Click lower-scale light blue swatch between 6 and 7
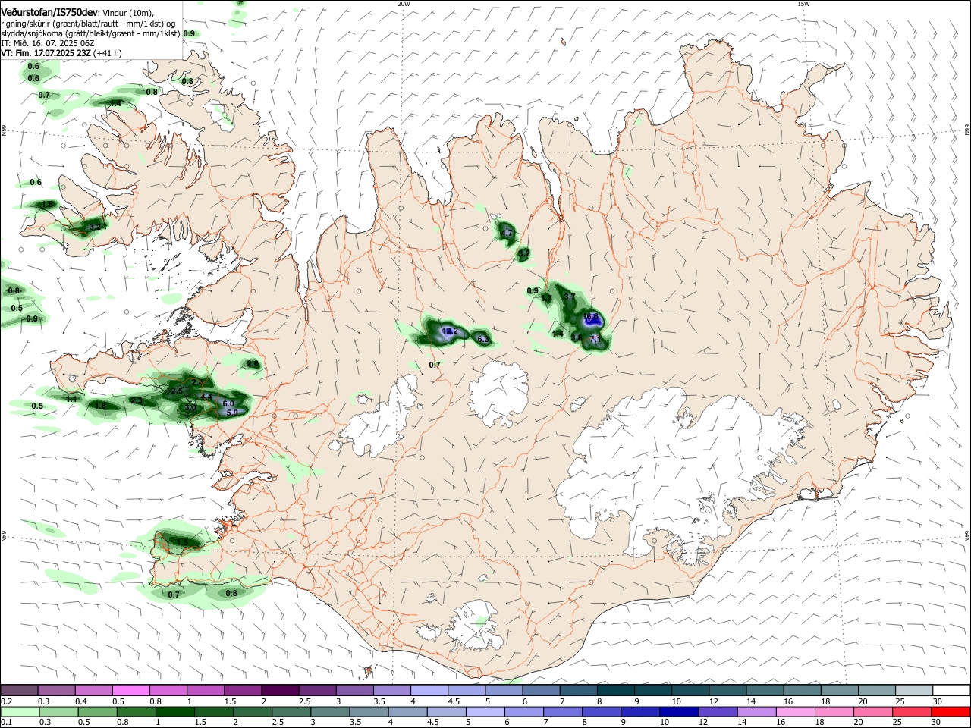The height and width of the screenshot is (728, 971). [x=524, y=711]
